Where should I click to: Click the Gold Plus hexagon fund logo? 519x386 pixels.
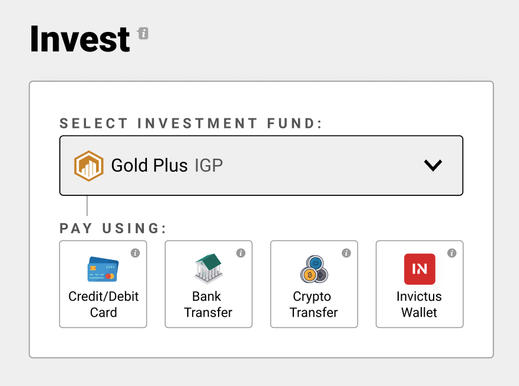tap(89, 166)
